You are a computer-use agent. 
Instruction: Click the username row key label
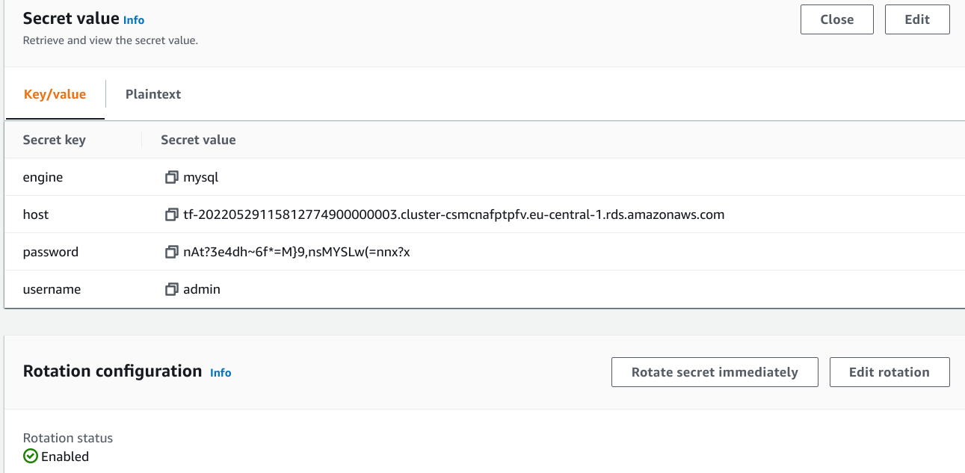[52, 289]
